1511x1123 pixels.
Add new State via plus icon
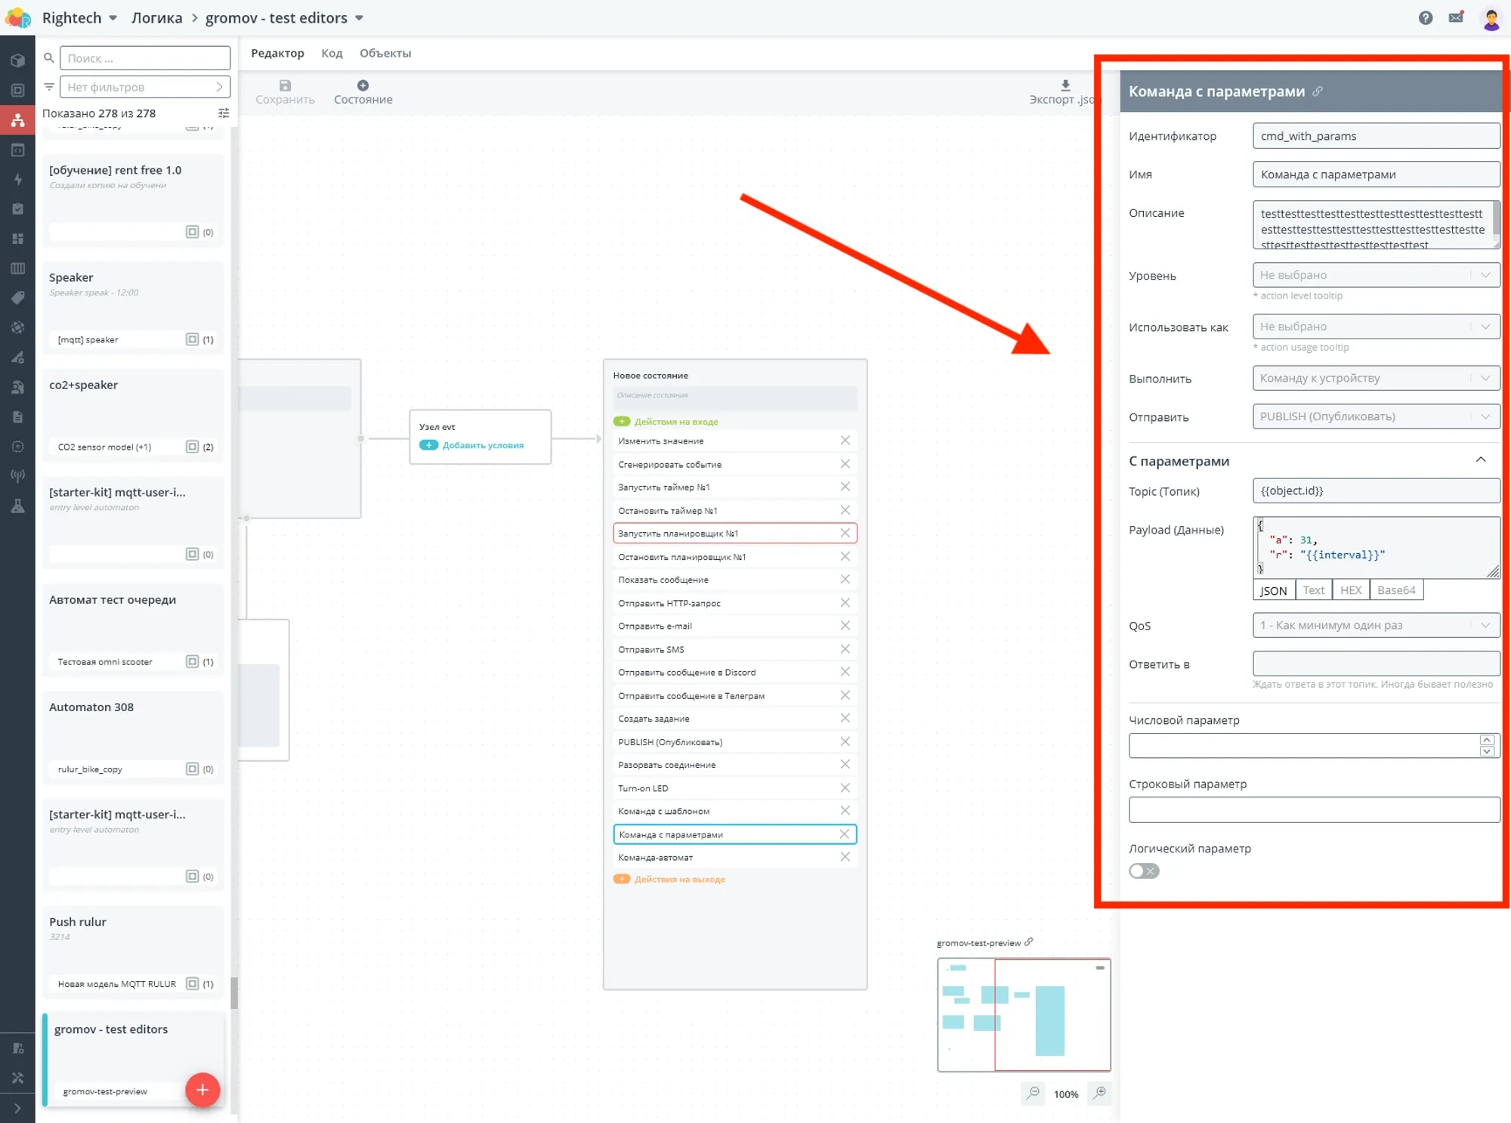(363, 85)
